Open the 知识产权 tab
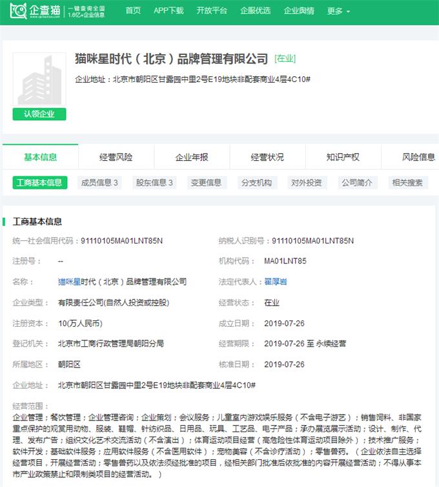Screen dimensions: 439x487 click(343, 157)
